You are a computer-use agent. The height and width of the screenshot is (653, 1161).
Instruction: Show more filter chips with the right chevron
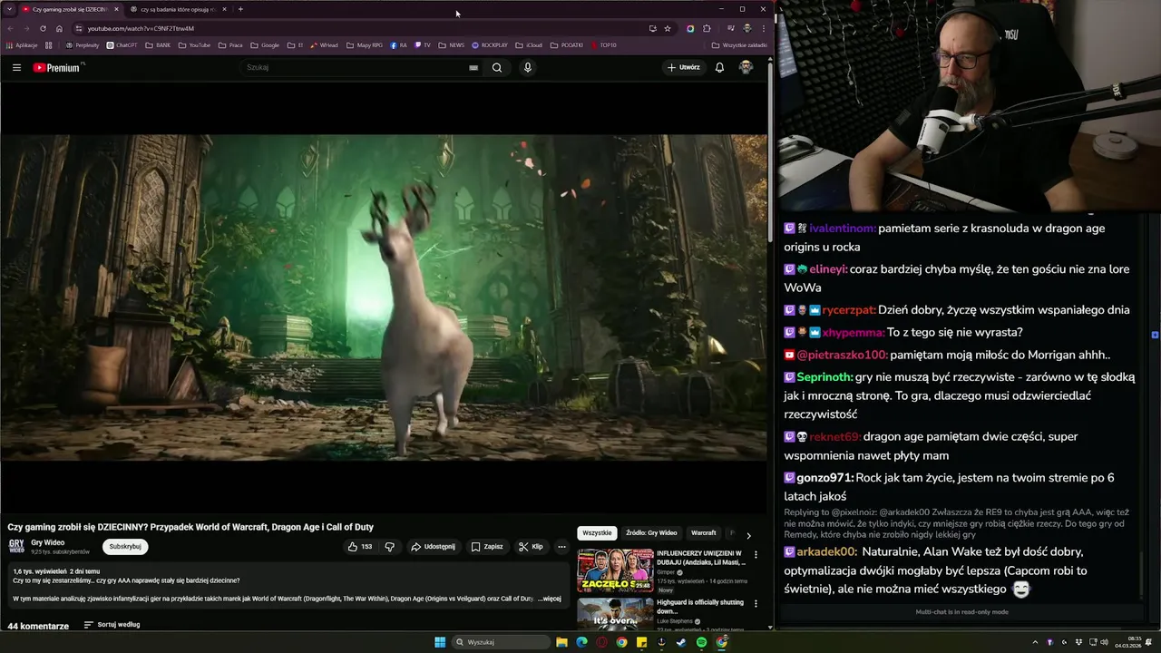[748, 535]
